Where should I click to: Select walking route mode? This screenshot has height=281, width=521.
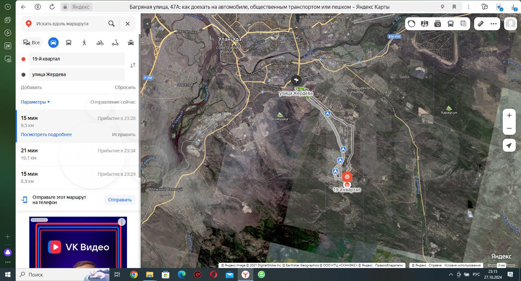[84, 42]
